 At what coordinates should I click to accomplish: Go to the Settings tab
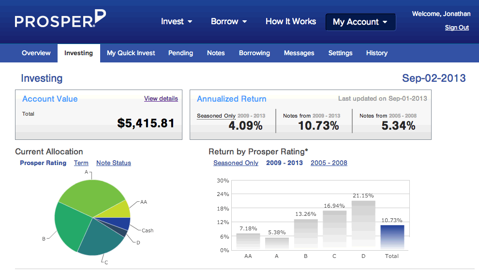tap(340, 53)
